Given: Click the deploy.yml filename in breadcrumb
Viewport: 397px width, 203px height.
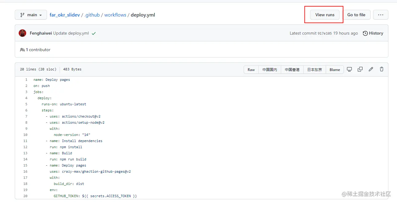Looking at the screenshot, I should pyautogui.click(x=143, y=15).
